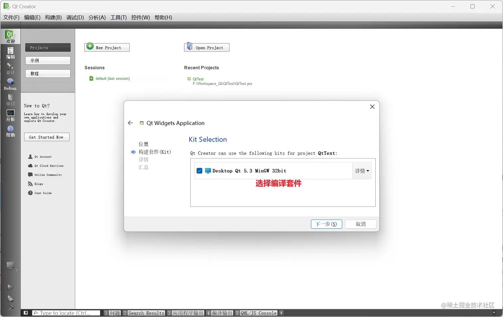Open the 项目 Projects mode
Viewport: 503px width, 317px height.
pos(10,100)
